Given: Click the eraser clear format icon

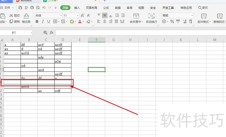Looking at the screenshot, I should (x=89, y=21).
